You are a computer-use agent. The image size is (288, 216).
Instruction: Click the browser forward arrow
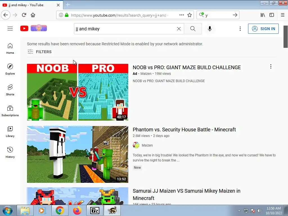pos(15,15)
